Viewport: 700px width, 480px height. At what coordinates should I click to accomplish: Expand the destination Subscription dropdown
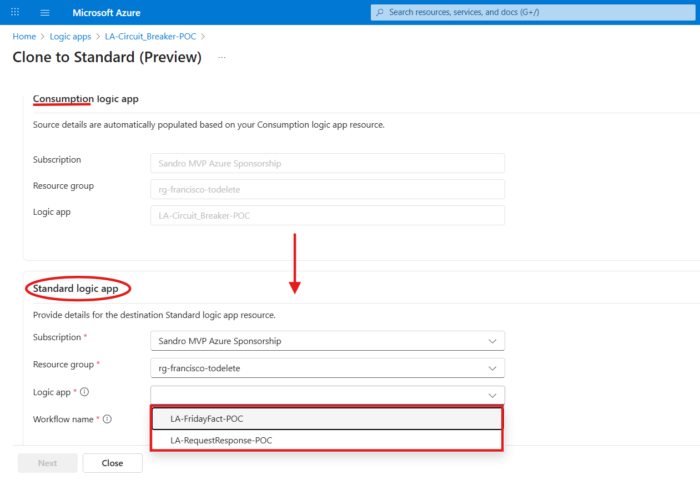coord(492,341)
